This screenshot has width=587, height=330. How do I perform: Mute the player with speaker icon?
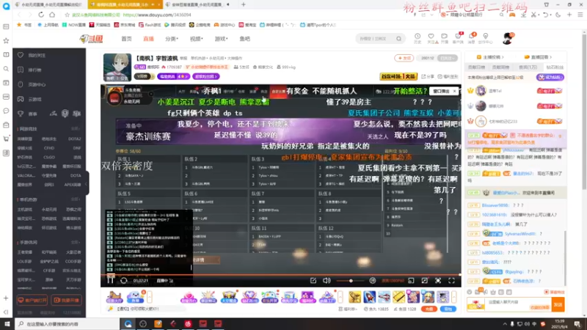point(327,280)
